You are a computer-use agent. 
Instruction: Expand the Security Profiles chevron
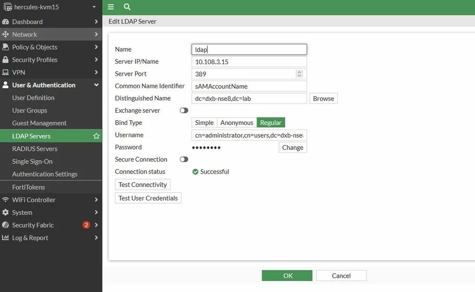click(x=96, y=60)
